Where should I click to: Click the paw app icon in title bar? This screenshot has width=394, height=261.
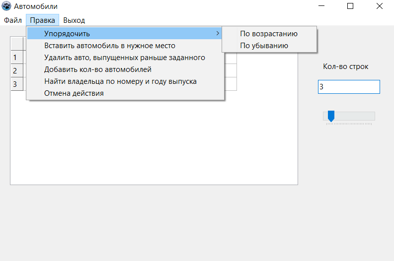click(6, 6)
